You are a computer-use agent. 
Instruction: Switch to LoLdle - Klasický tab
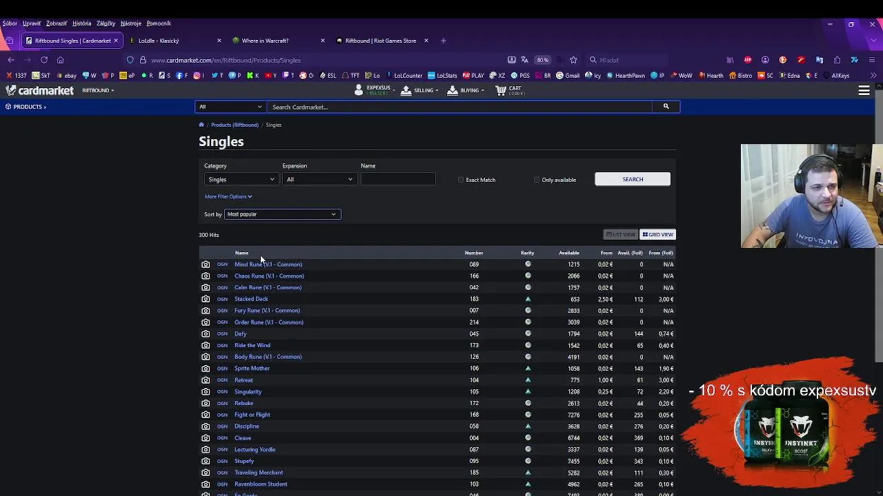click(175, 41)
